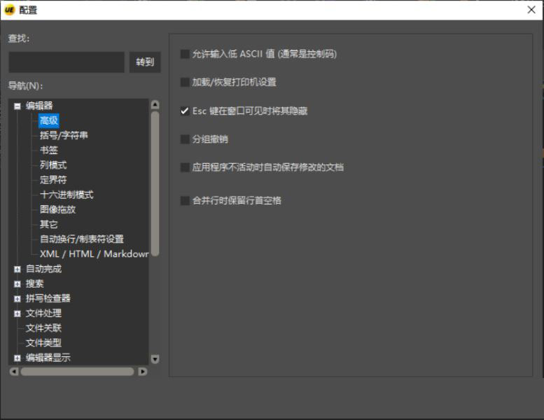This screenshot has width=544, height=420.
Task: Select the 文件类型 tree item
Action: (x=43, y=343)
